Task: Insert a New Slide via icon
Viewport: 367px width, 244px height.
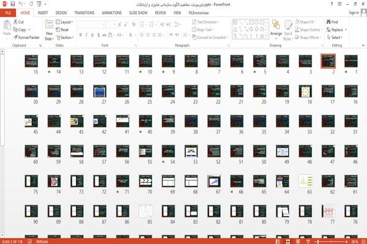Action: 49,25
